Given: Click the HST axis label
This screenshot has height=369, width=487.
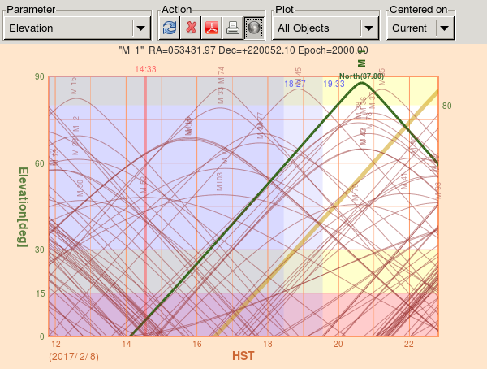Looking at the screenshot, I should coord(243,356).
